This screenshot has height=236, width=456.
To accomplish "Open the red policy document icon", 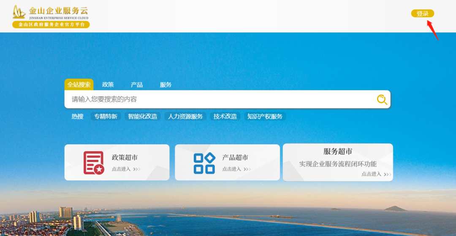I will [x=93, y=163].
